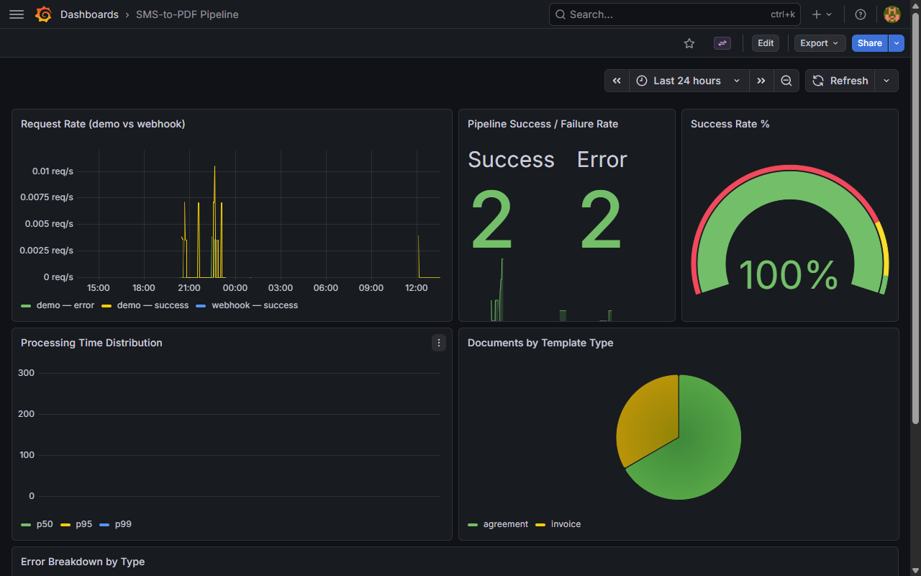The image size is (921, 576).
Task: Open the help question-mark icon
Action: pyautogui.click(x=861, y=14)
